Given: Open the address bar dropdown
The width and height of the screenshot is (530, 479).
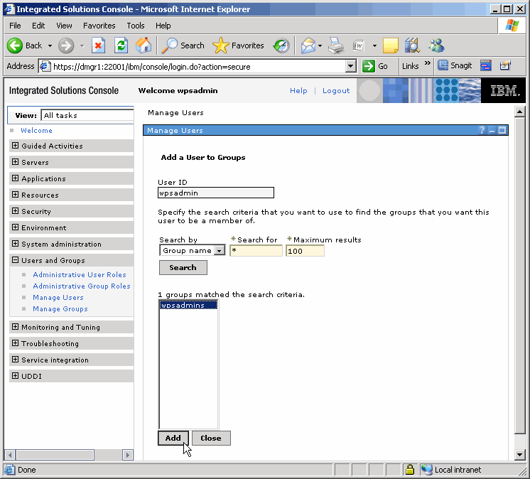Looking at the screenshot, I should coord(350,66).
